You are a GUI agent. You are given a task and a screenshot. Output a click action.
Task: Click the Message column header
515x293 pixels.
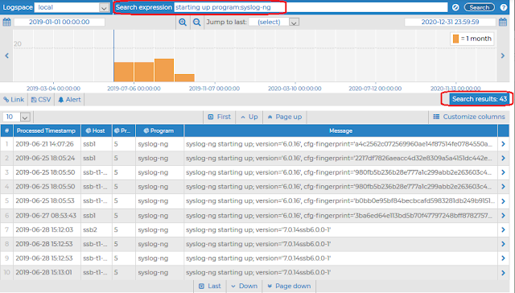[341, 130]
